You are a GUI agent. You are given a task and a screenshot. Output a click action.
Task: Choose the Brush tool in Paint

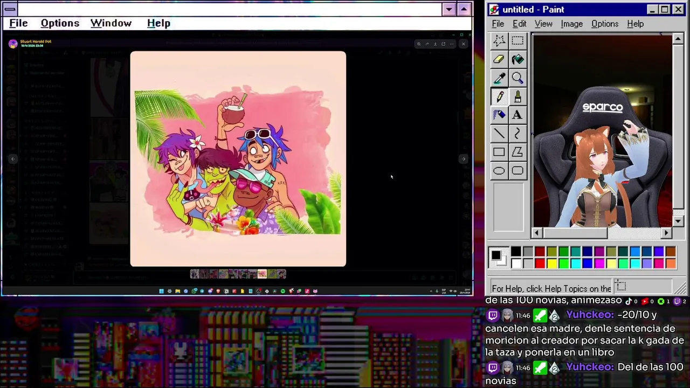point(517,96)
